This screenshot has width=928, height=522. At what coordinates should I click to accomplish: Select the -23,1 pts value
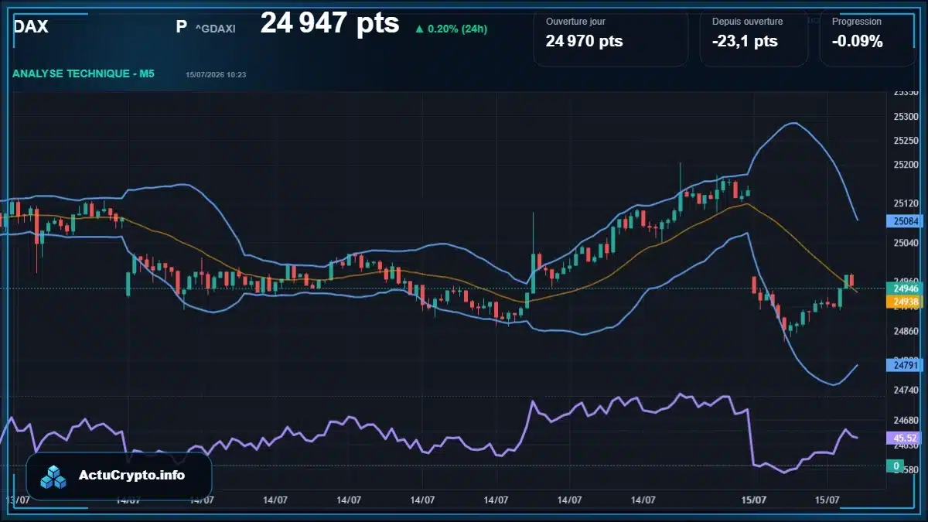point(745,42)
